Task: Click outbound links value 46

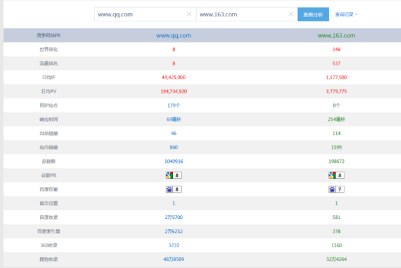Action: click(x=173, y=133)
